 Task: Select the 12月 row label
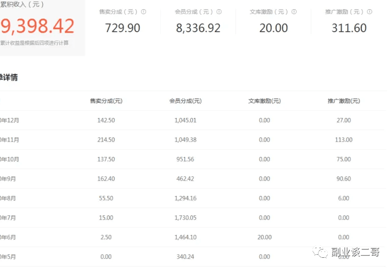pyautogui.click(x=10, y=120)
